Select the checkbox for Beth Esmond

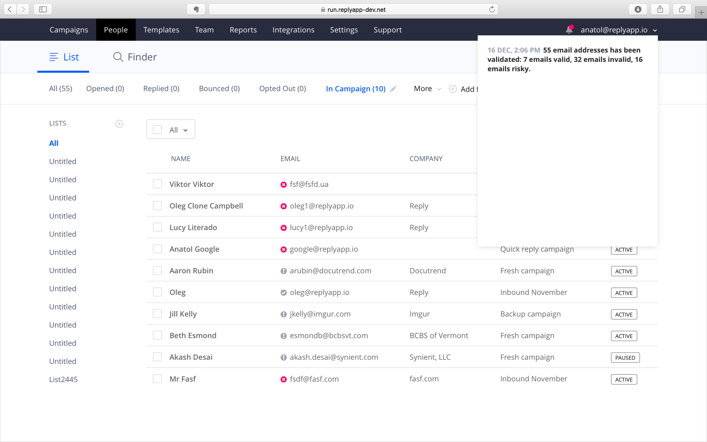tap(158, 335)
